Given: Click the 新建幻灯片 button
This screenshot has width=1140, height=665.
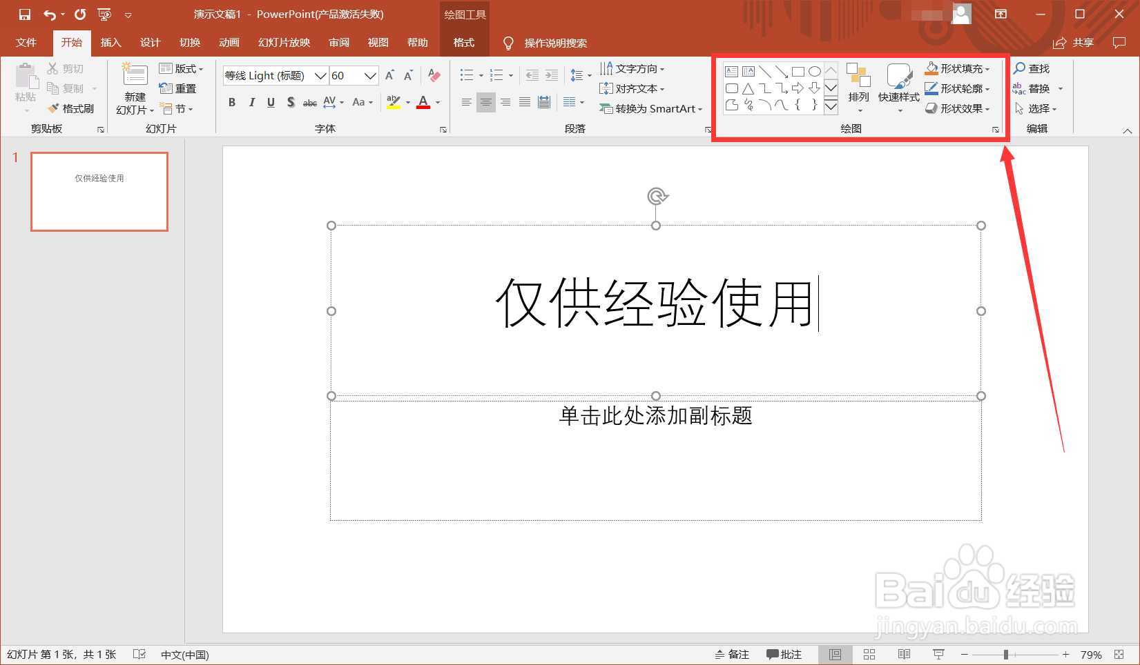Looking at the screenshot, I should tap(133, 88).
